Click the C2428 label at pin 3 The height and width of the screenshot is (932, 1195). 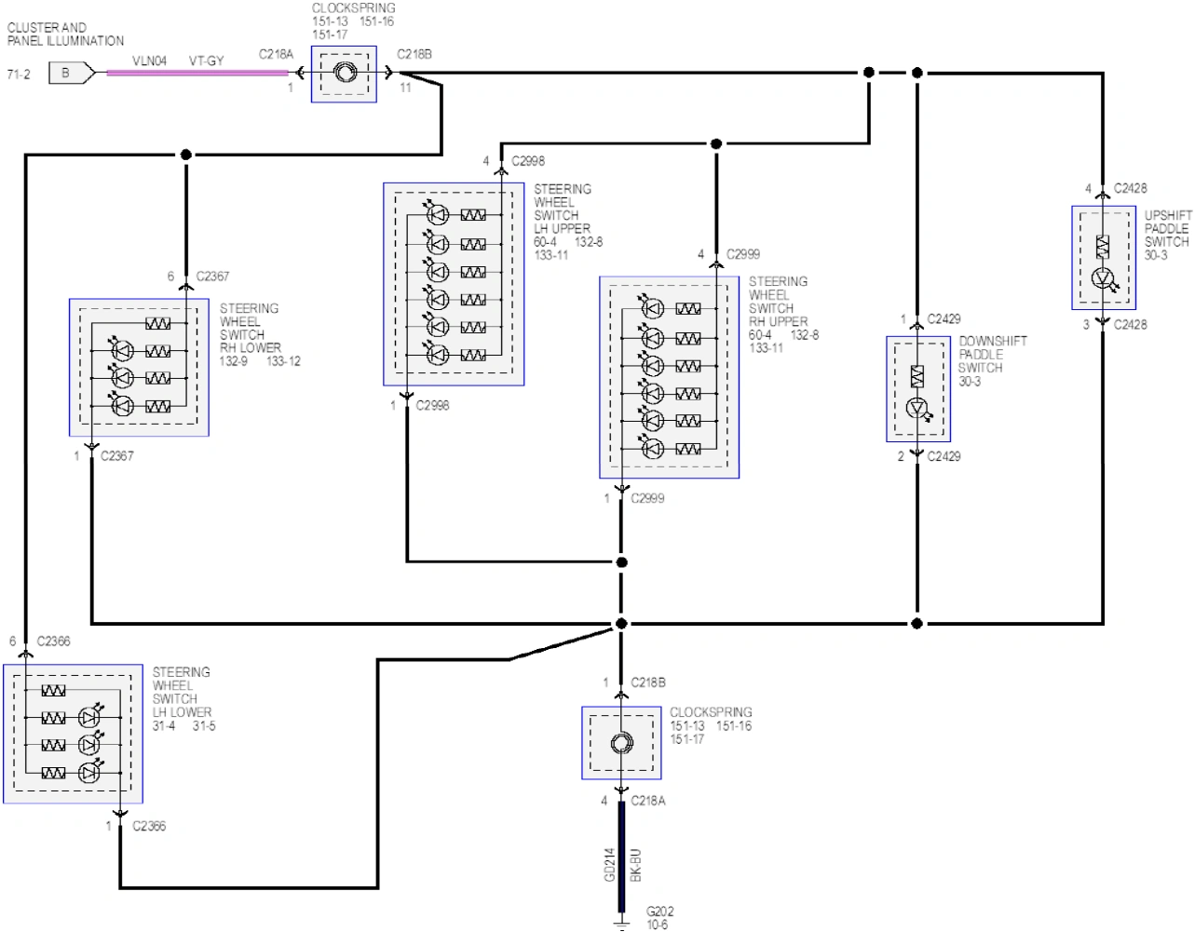[x=1130, y=325]
